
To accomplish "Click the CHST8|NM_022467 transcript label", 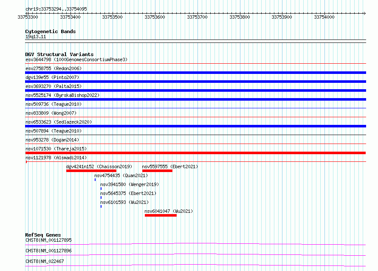I will [x=45, y=261].
